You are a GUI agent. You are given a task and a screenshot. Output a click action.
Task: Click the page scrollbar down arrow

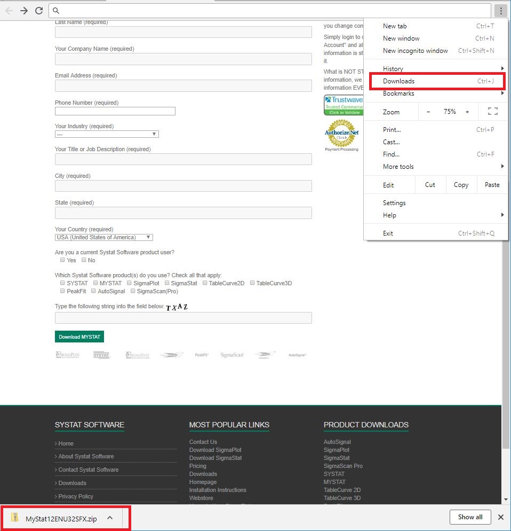click(x=506, y=499)
